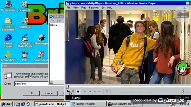
Task: Click the seek bar thumb in Media Player
Action: pyautogui.click(x=67, y=86)
